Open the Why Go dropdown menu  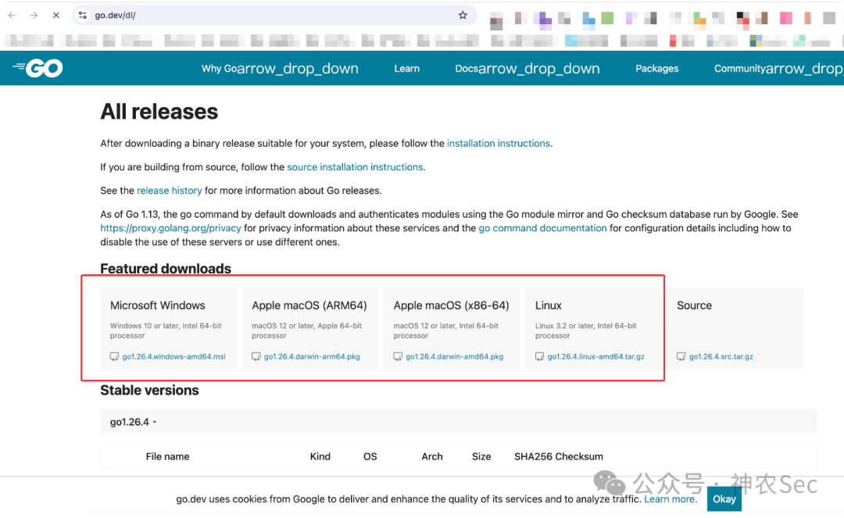tap(280, 68)
